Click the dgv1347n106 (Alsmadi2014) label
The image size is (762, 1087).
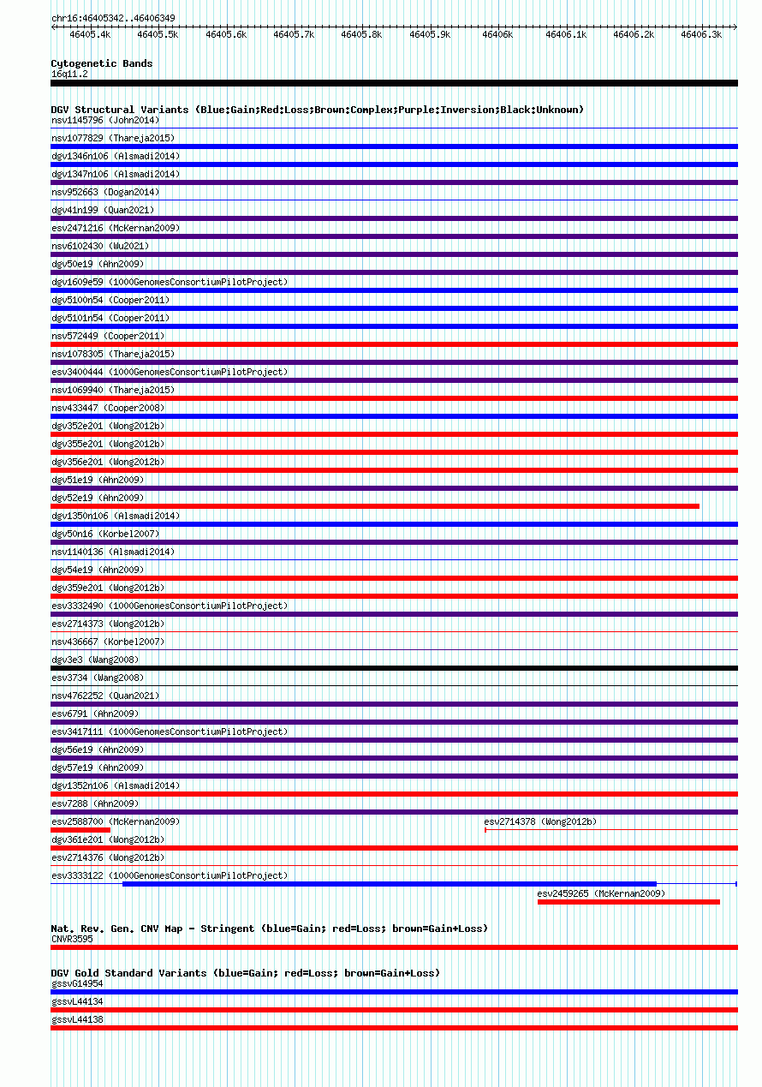point(116,174)
